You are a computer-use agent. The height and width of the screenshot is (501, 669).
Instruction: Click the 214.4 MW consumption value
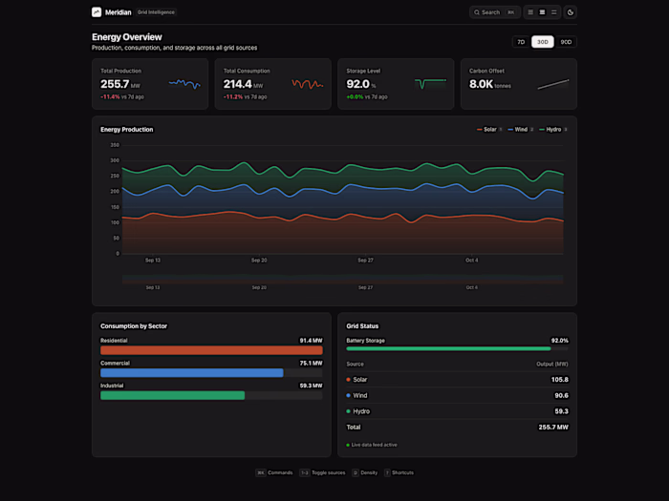(x=243, y=84)
